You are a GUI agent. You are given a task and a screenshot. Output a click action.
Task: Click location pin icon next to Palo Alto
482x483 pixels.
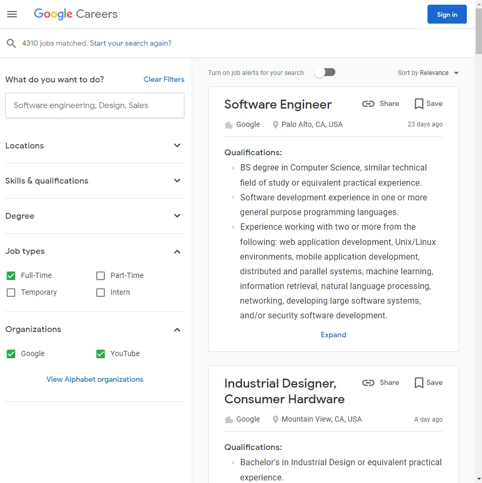(276, 125)
